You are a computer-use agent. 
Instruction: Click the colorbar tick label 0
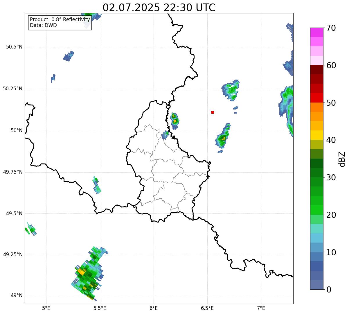[329, 290]
